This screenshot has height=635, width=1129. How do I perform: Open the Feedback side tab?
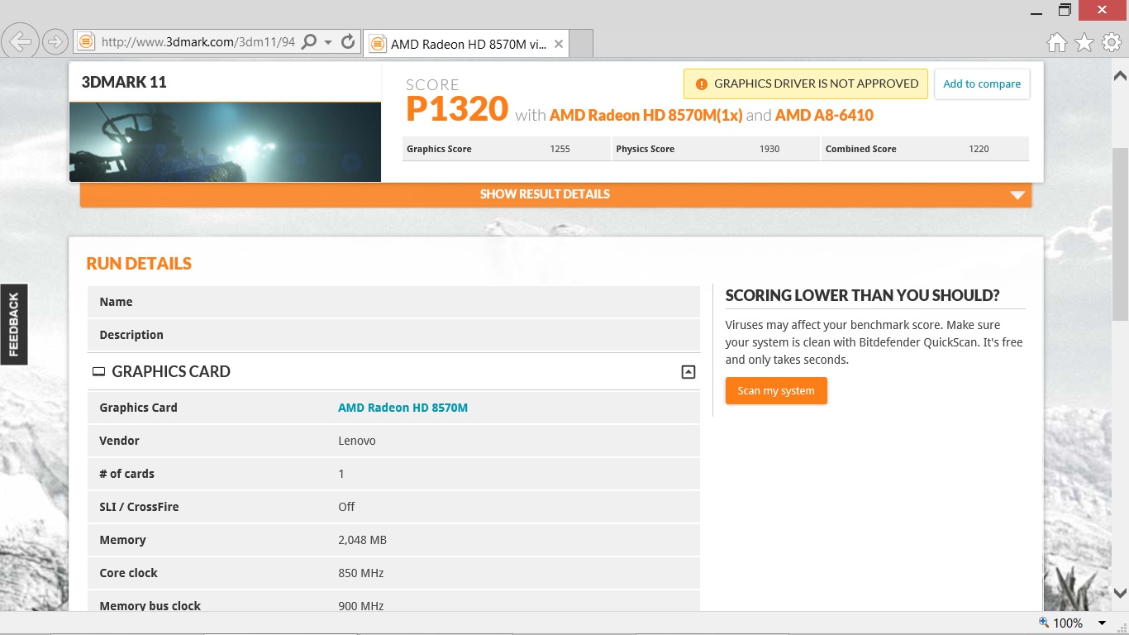(13, 324)
